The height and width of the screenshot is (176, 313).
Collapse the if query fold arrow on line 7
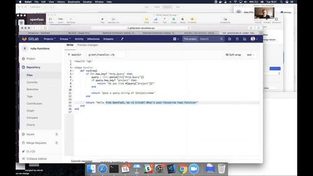pyautogui.click(x=72, y=80)
